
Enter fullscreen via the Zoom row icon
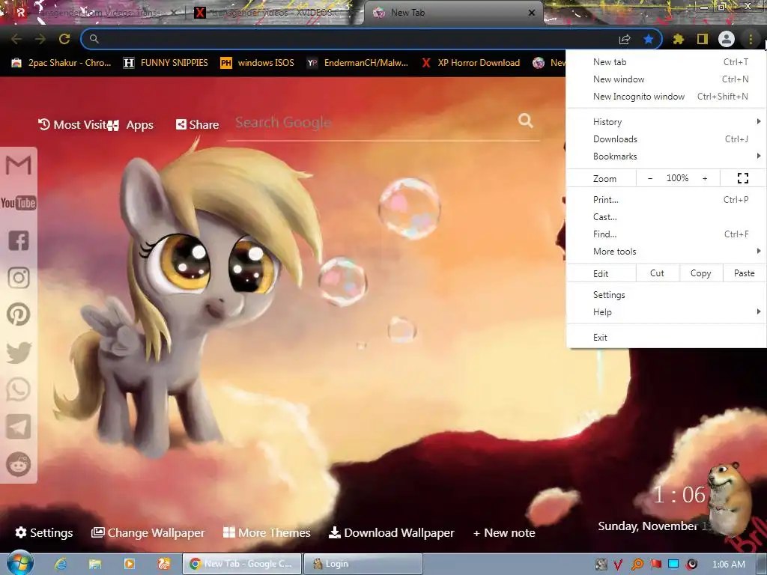tap(742, 178)
